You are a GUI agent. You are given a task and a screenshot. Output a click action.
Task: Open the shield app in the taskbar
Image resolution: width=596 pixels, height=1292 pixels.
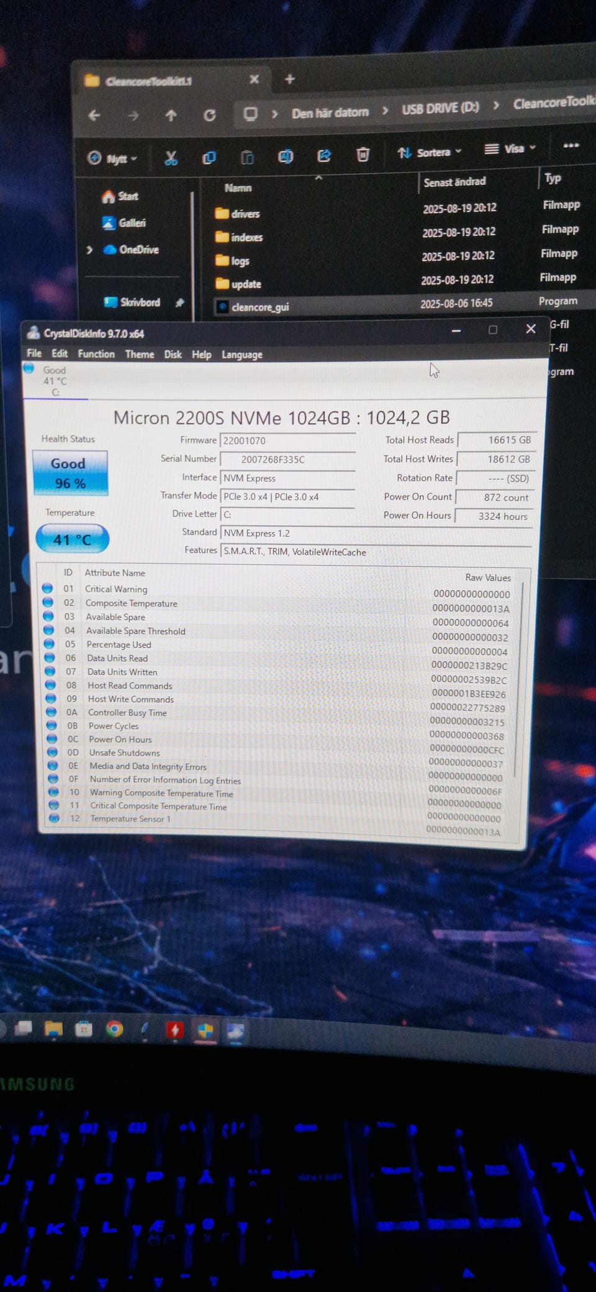click(205, 1032)
